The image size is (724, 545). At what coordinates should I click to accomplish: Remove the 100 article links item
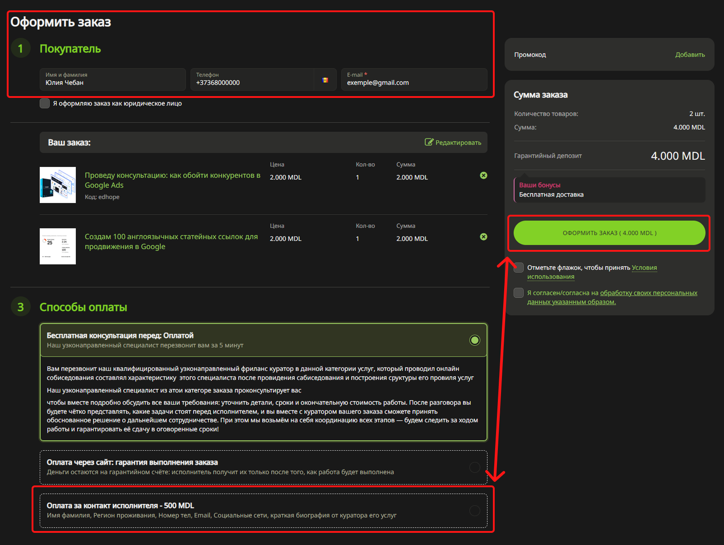click(x=483, y=237)
